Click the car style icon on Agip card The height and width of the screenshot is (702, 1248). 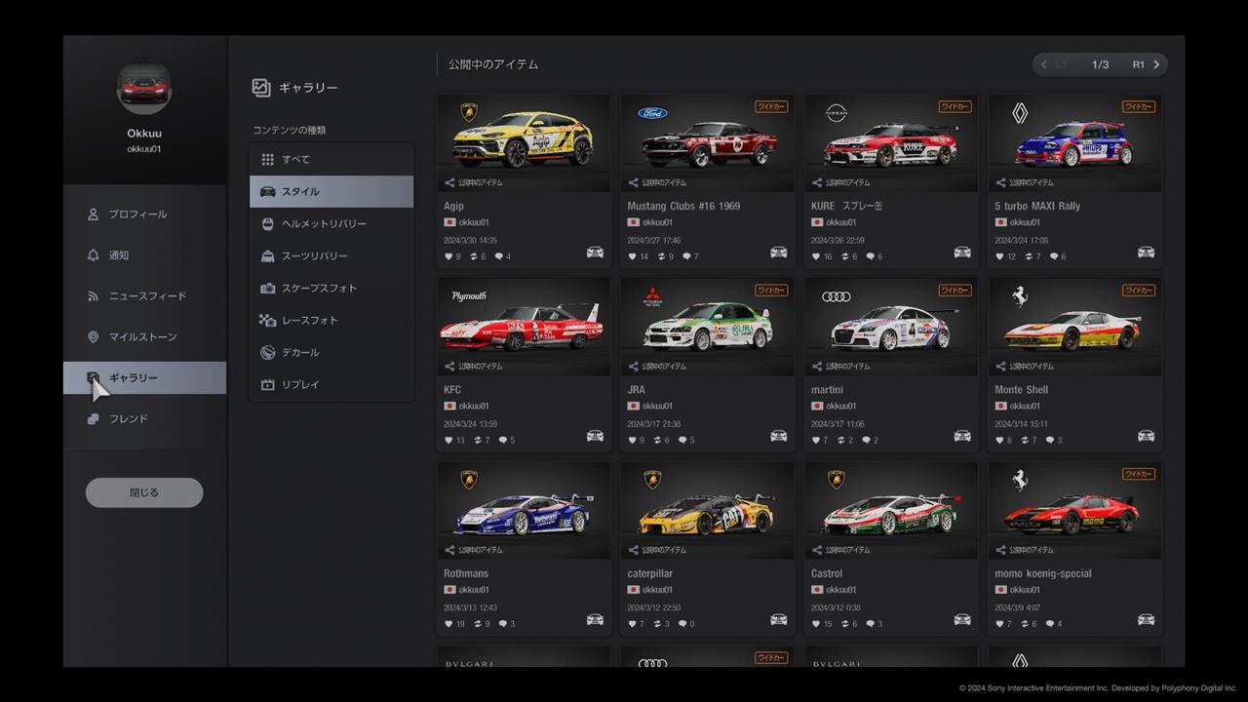(595, 253)
